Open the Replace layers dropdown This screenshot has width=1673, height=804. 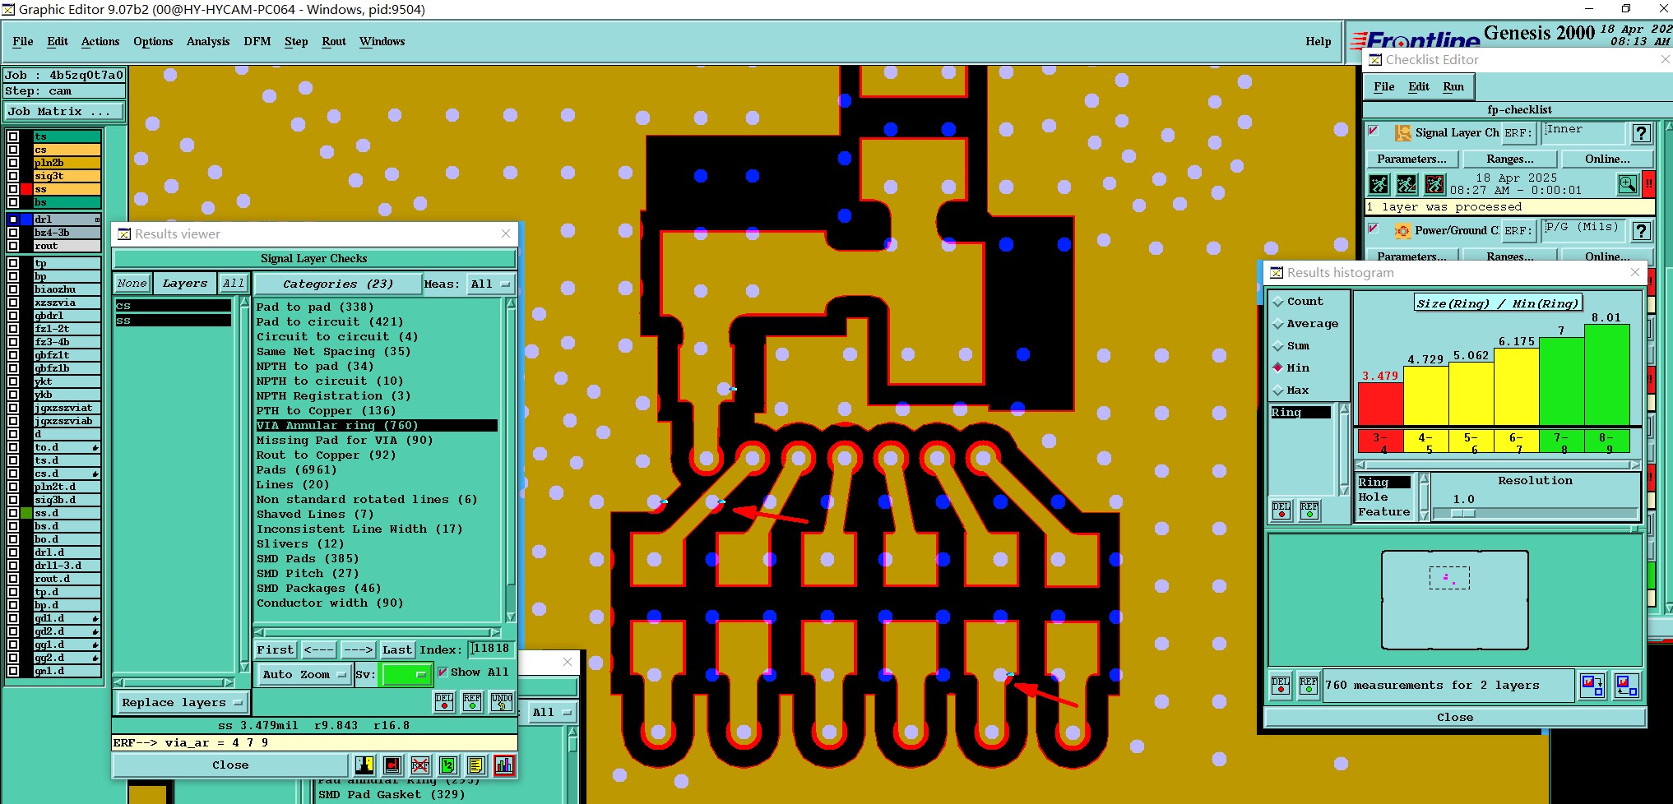(x=182, y=702)
